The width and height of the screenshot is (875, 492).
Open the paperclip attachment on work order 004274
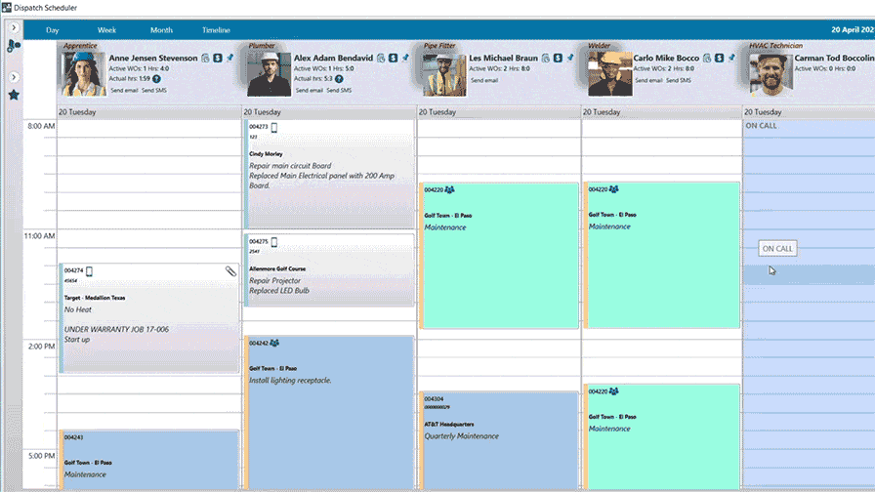[x=230, y=271]
